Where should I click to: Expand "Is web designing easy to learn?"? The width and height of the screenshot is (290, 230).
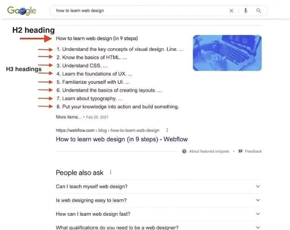[258, 200]
